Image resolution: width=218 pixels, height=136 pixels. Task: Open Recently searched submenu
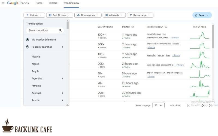pos(45,47)
